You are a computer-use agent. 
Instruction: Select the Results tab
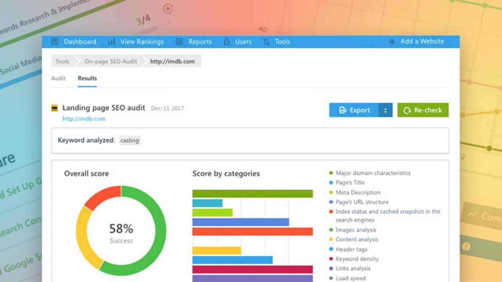click(x=87, y=78)
